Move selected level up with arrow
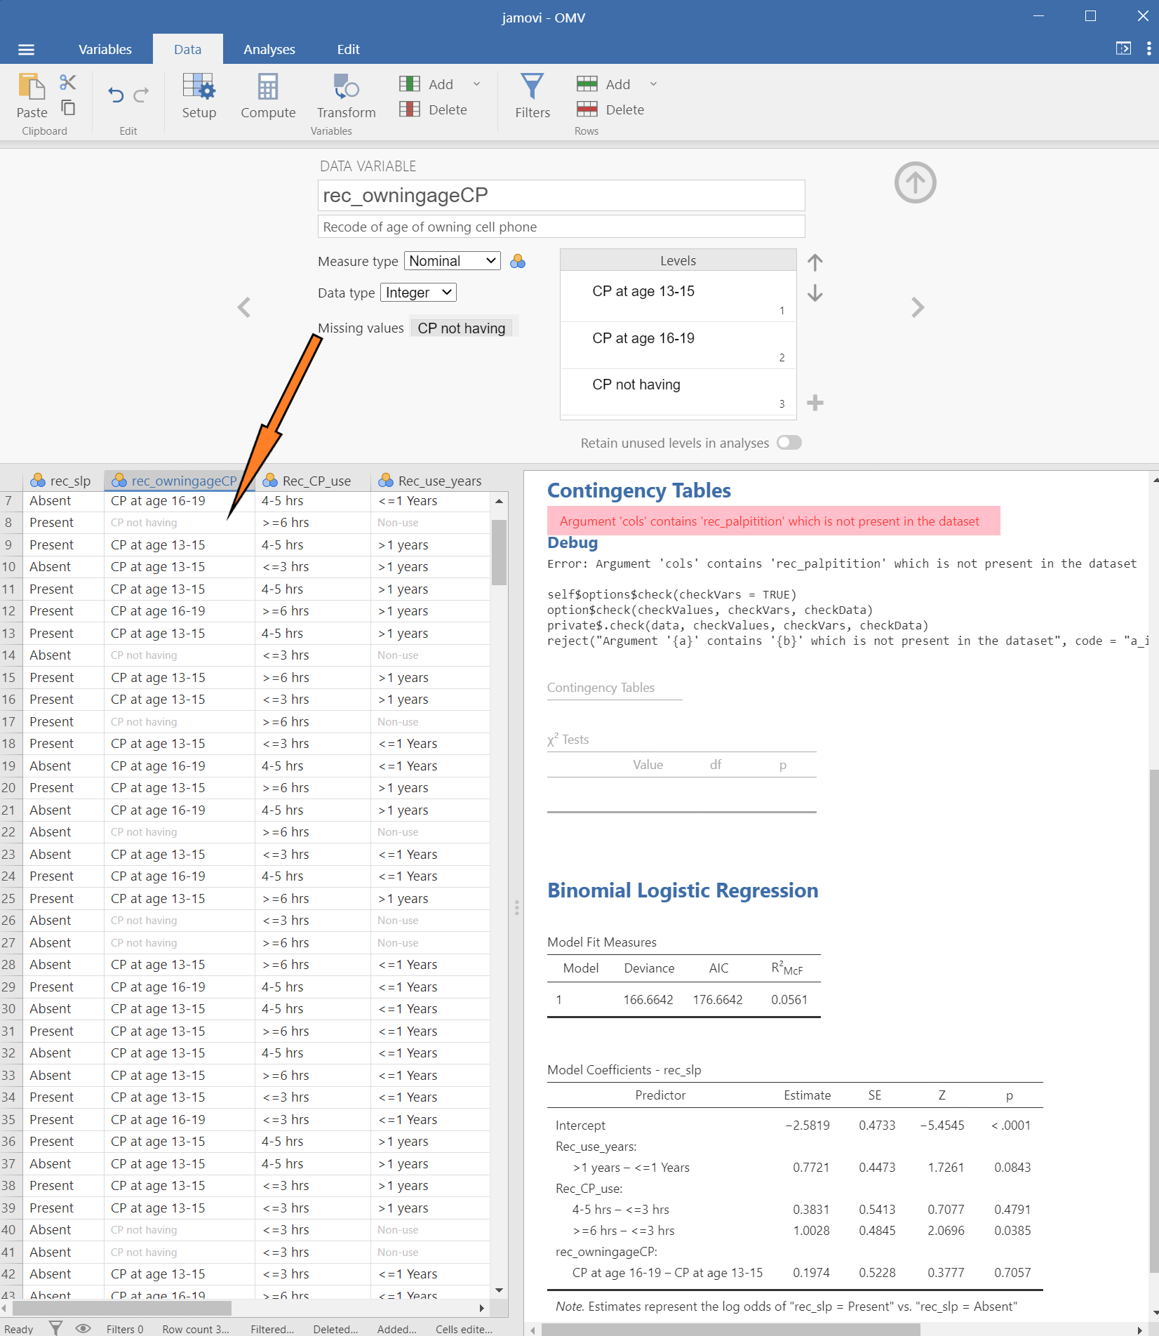The height and width of the screenshot is (1336, 1159). 815,262
